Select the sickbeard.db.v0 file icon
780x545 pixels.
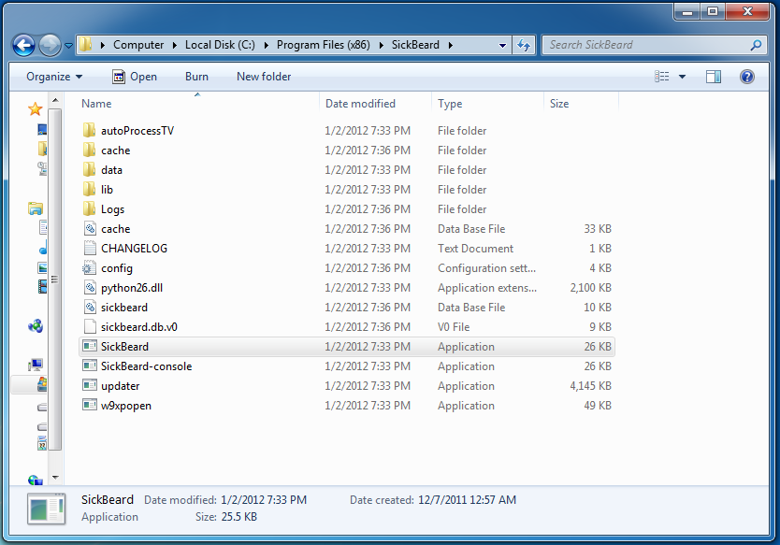(x=90, y=326)
